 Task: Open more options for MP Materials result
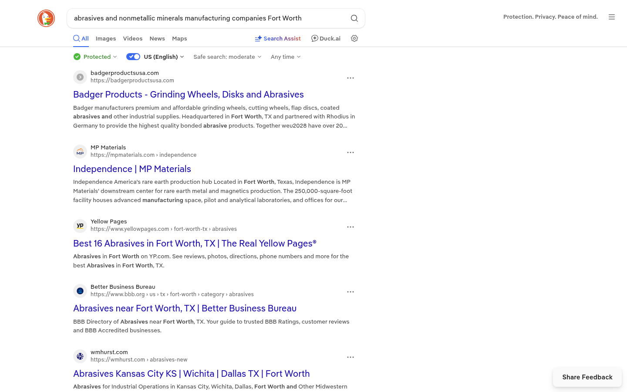click(x=351, y=152)
